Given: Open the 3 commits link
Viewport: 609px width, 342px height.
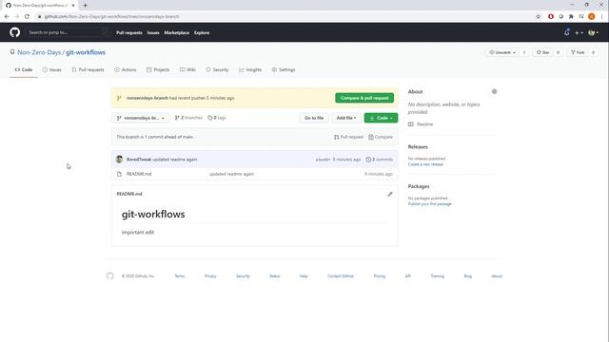Looking at the screenshot, I should point(379,160).
